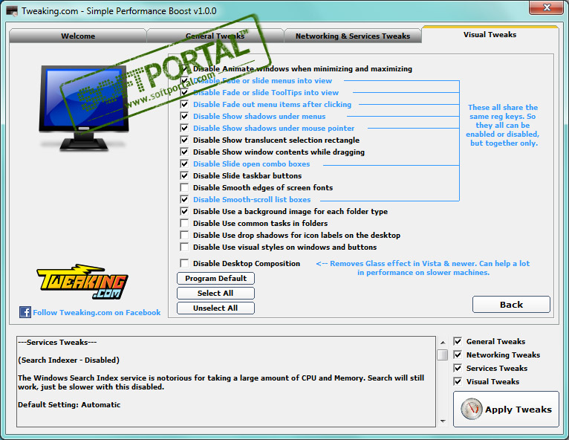Toggle Disable Show shadows under mouse pointer
The height and width of the screenshot is (440, 569).
pos(184,128)
